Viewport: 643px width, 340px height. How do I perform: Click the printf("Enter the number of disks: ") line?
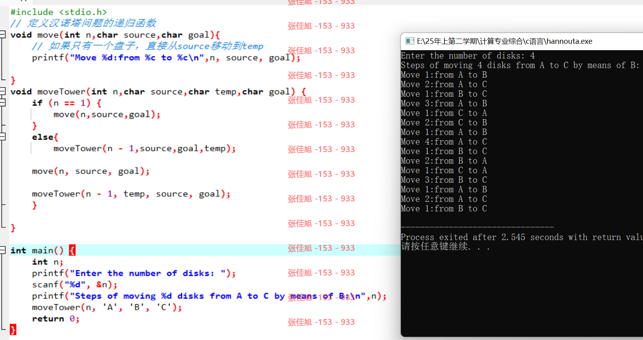tap(134, 273)
